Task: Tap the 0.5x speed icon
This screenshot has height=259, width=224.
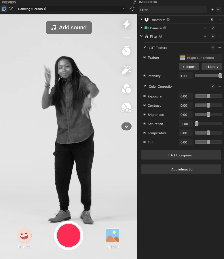Action: pos(126,108)
